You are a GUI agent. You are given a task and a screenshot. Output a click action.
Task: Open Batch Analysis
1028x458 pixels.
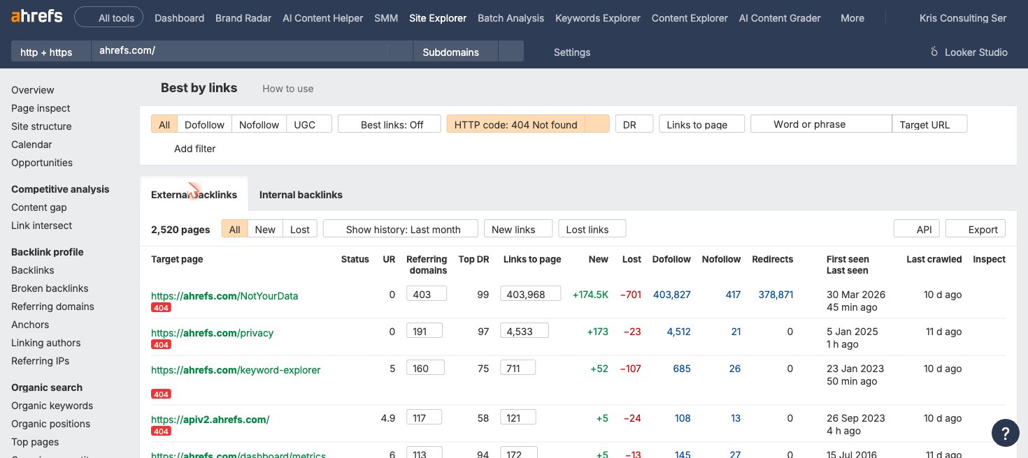point(511,18)
